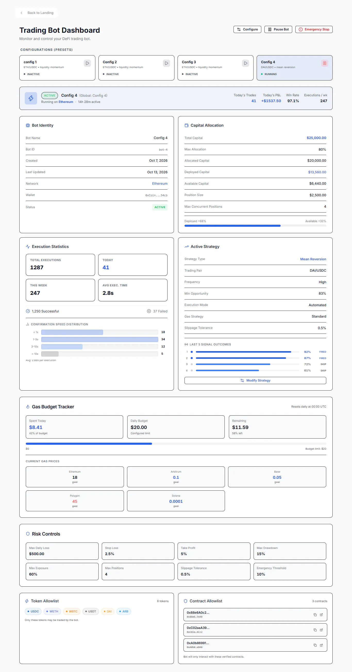Image resolution: width=352 pixels, height=672 pixels.
Task: Select the Config 4 preset card
Action: tap(295, 68)
